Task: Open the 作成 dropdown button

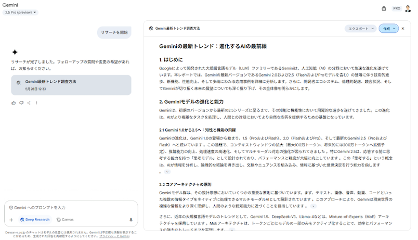Action: [388, 29]
